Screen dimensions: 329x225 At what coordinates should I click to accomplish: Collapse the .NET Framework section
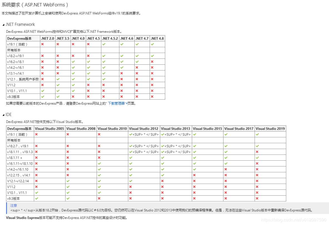(3, 25)
